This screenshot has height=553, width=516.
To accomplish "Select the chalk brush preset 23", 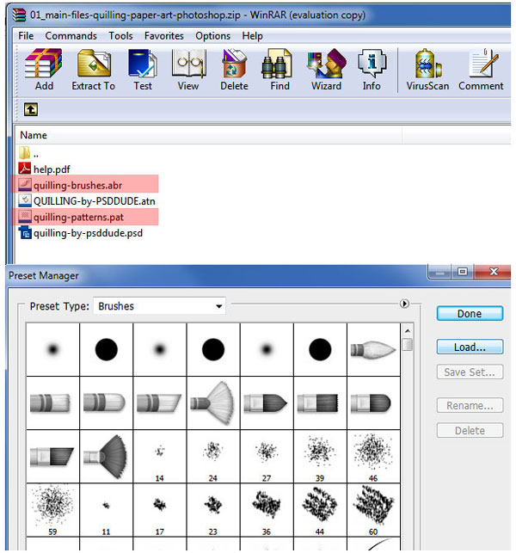I will 213,510.
